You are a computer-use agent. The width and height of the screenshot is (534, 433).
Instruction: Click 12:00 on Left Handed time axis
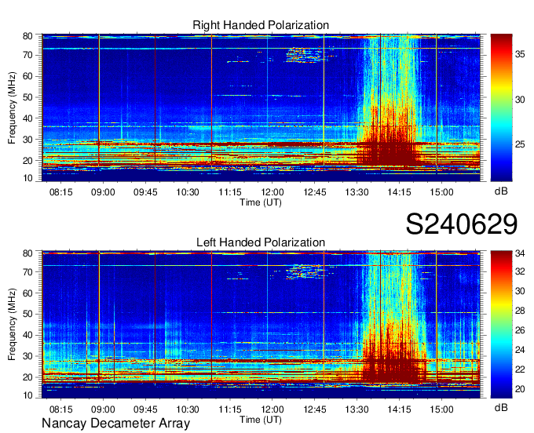click(272, 409)
